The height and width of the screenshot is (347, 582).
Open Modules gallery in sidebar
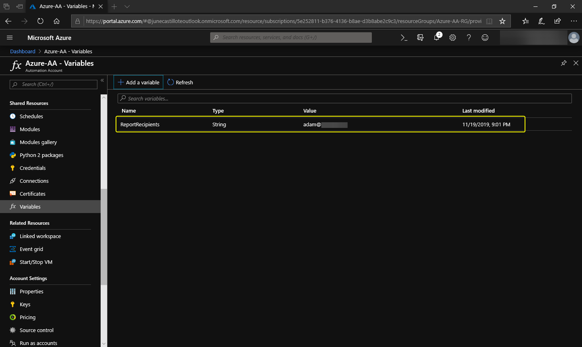tap(38, 142)
